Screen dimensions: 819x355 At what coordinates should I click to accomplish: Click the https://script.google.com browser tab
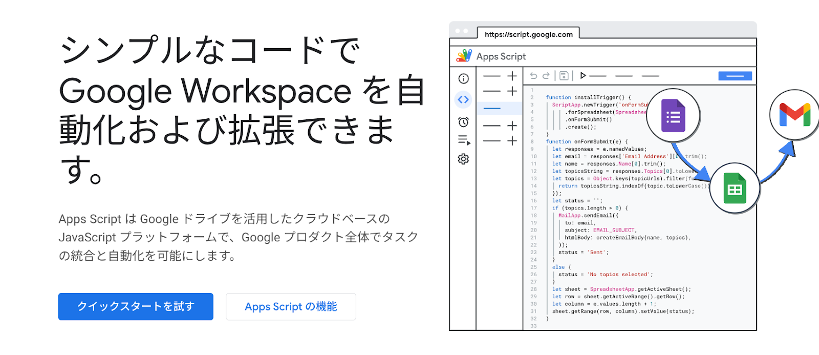pos(528,34)
